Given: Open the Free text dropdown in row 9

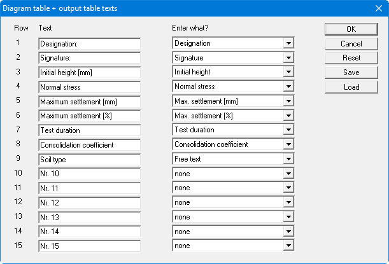Looking at the screenshot, I should [x=288, y=159].
